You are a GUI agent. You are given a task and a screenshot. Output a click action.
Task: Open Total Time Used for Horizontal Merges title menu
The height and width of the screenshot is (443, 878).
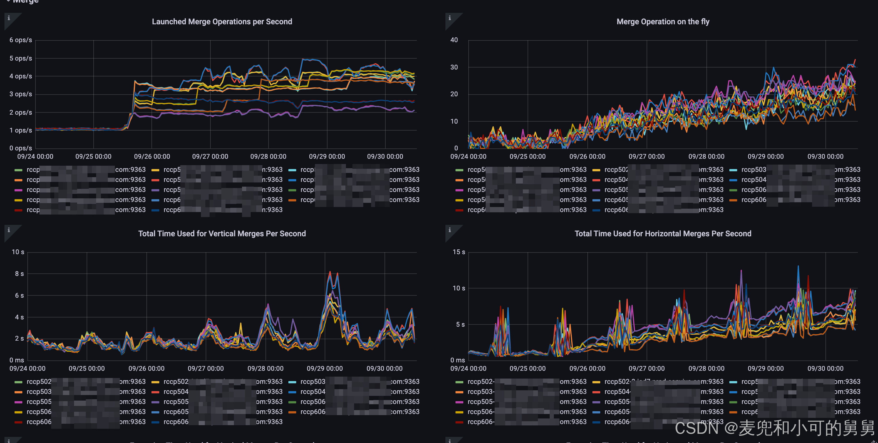[663, 234]
